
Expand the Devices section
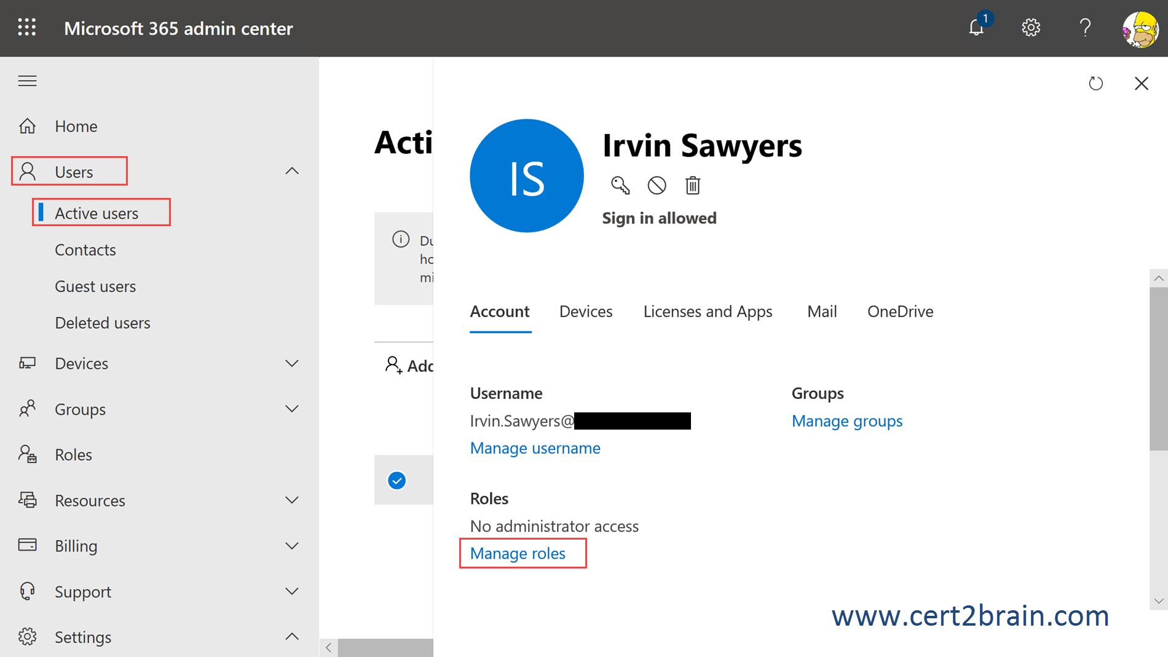292,363
